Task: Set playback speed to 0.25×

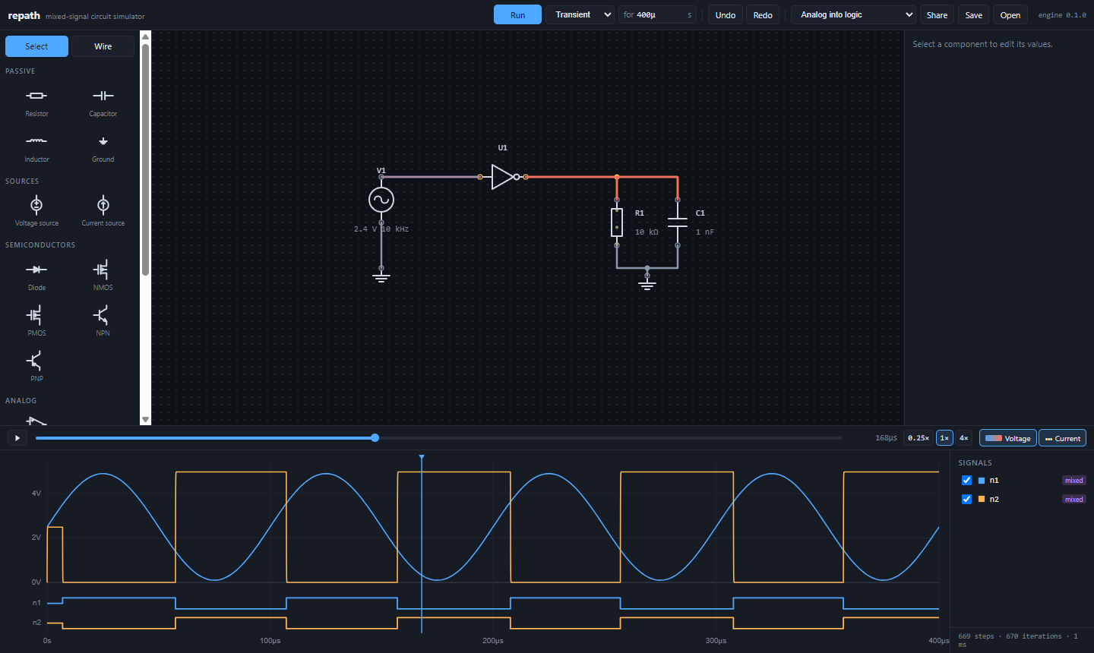Action: tap(919, 438)
